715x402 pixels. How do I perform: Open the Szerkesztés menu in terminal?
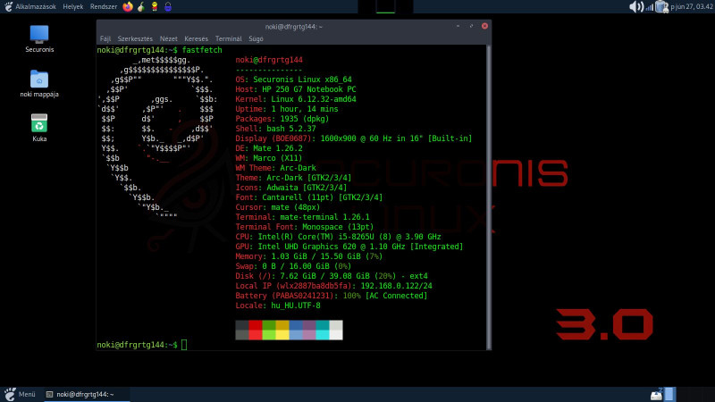pyautogui.click(x=135, y=38)
